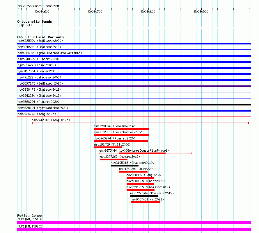Image resolution: width=259 pixels, height=233 pixels.
Task: Click the left scroll arrow on ruler
Action: point(18,9)
